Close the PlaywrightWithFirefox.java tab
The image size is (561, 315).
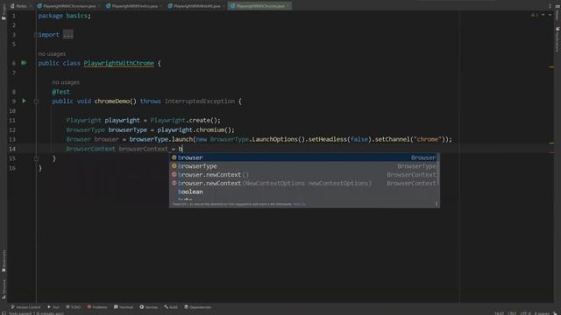160,6
